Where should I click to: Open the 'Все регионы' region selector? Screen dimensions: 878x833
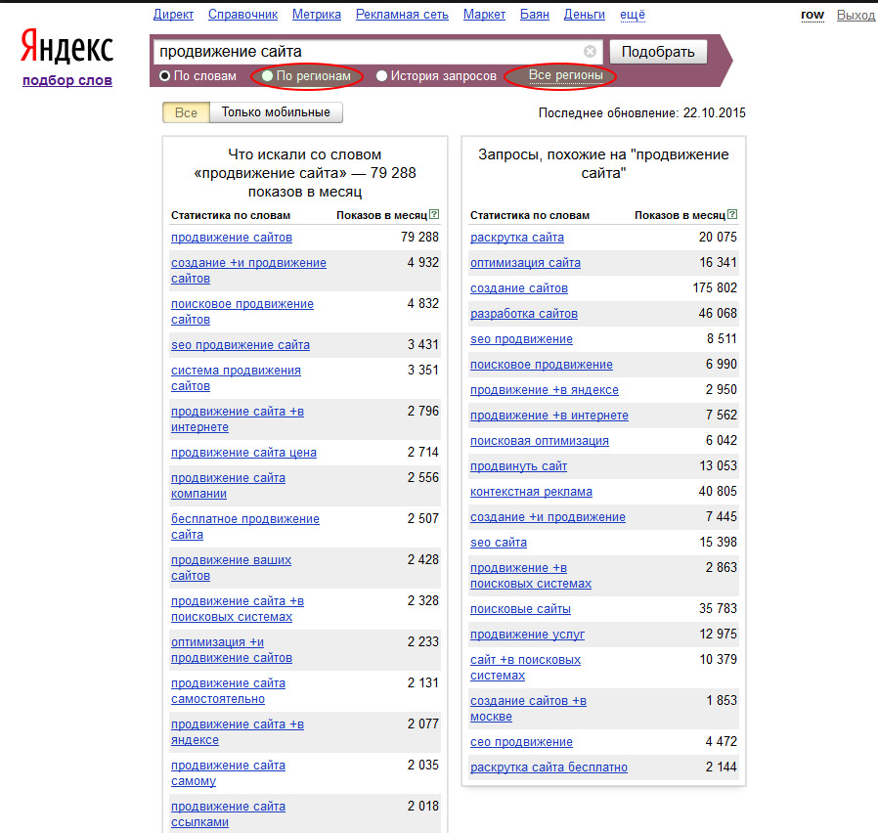565,75
